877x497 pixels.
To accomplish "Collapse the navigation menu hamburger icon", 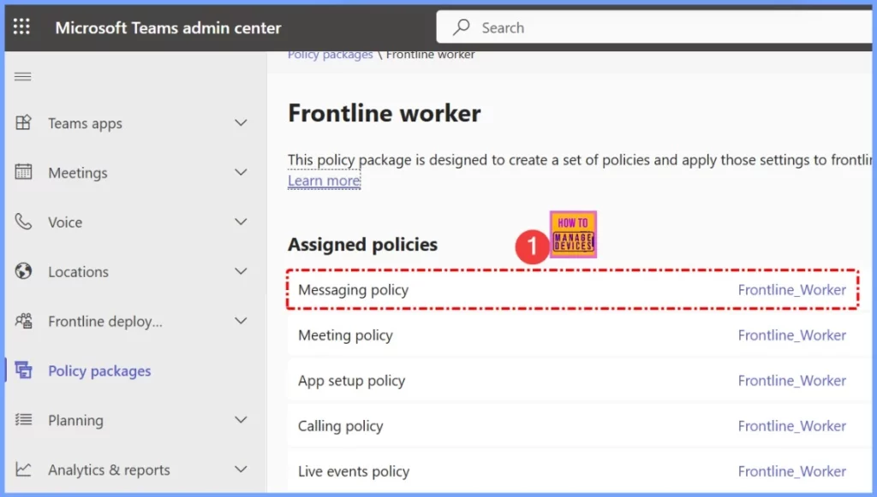I will [23, 76].
